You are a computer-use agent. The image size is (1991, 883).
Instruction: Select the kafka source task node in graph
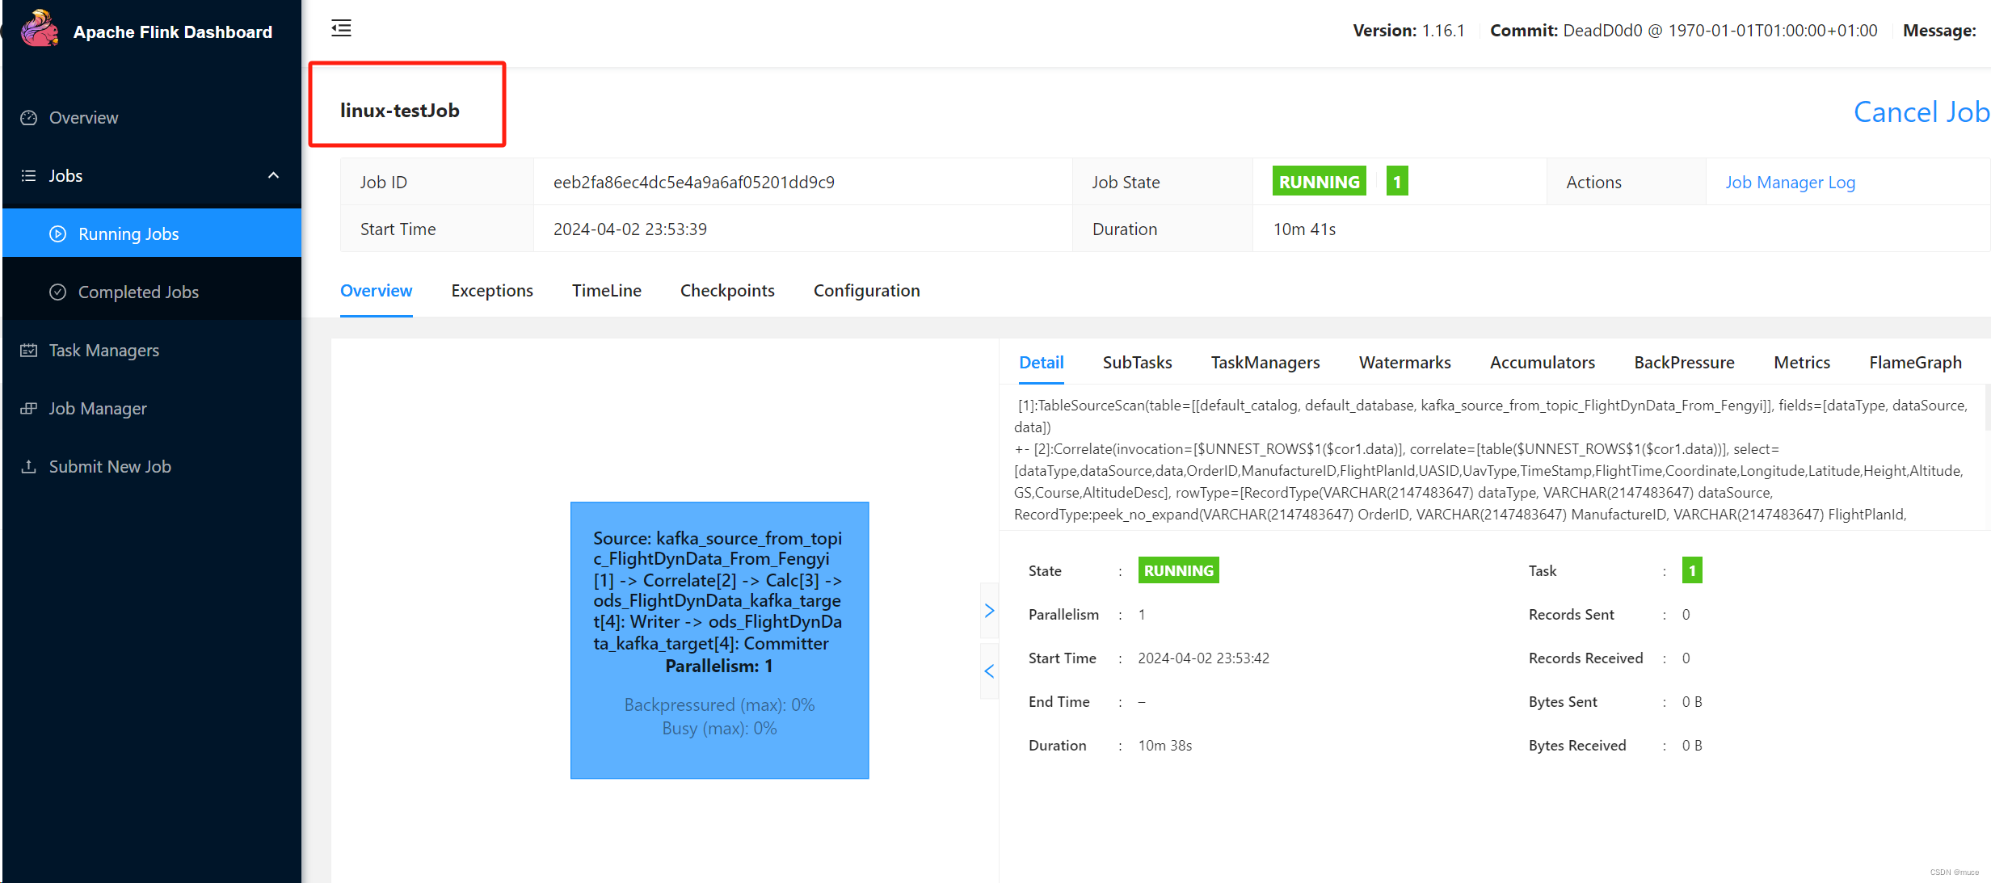[719, 638]
